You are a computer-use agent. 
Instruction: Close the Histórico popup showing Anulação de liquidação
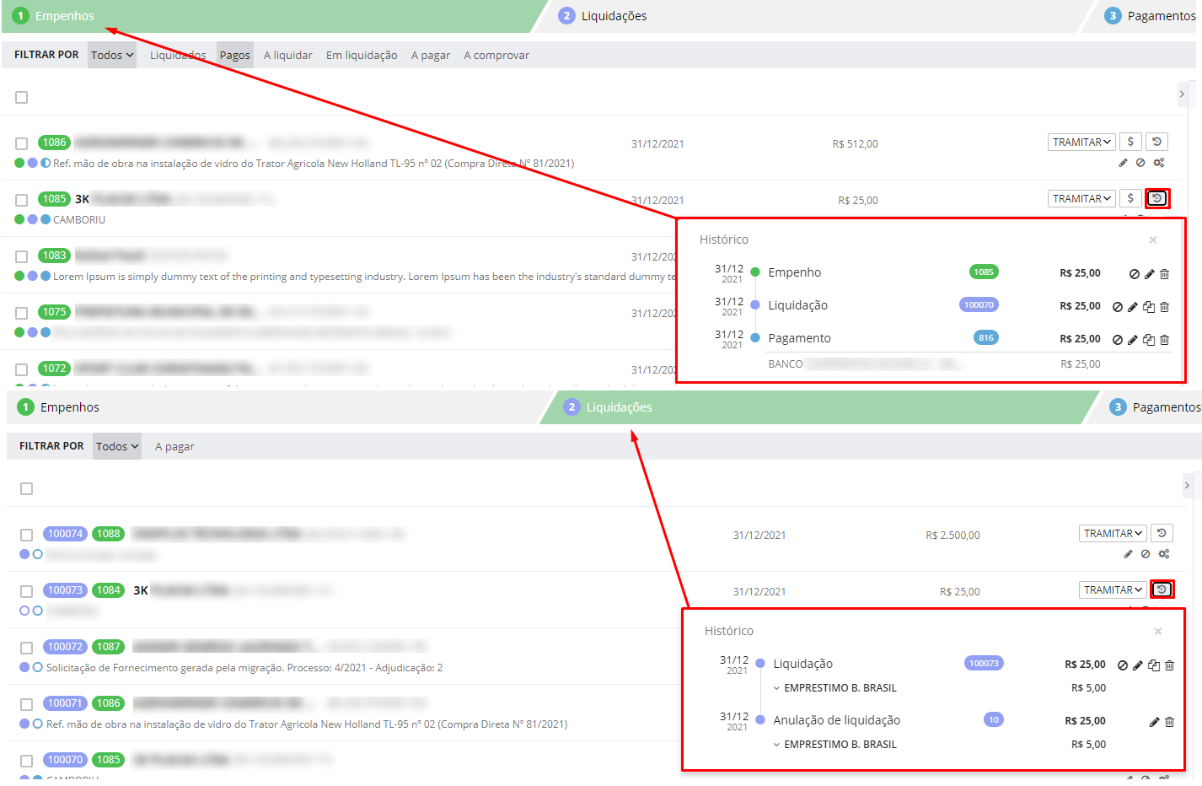[x=1158, y=632]
